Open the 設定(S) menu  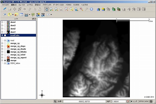38,5
